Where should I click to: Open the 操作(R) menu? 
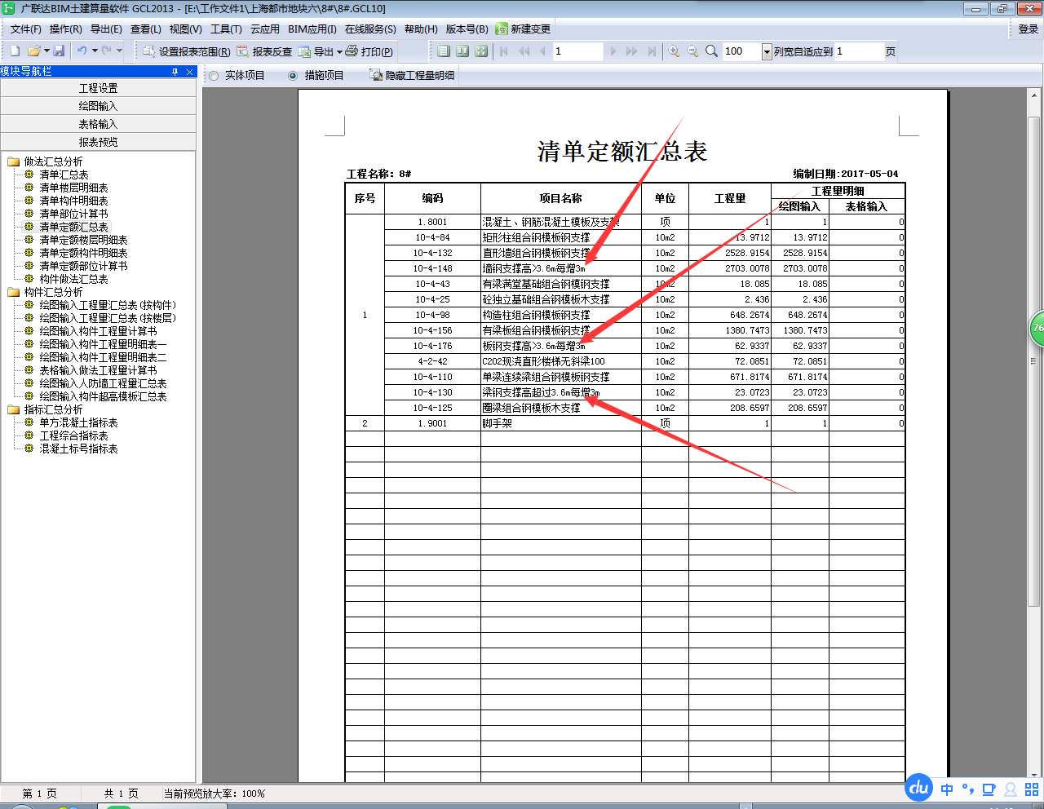(65, 29)
